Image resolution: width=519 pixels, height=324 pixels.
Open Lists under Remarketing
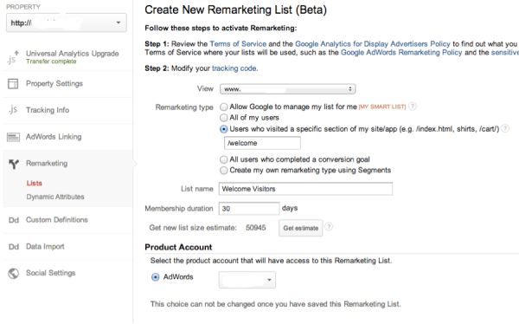[x=35, y=183]
